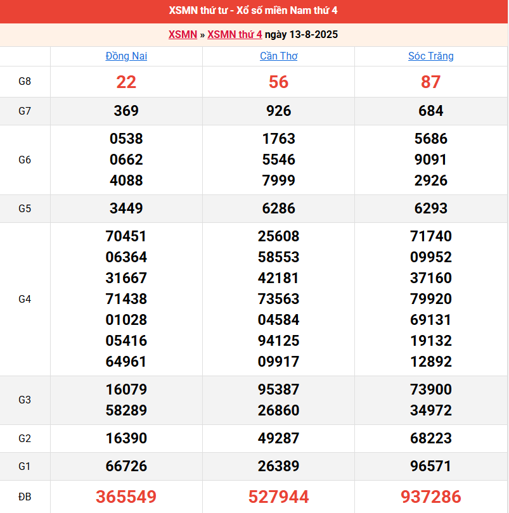Click G4 number 64961
Viewport: 509px width, 513px height.
(x=126, y=362)
